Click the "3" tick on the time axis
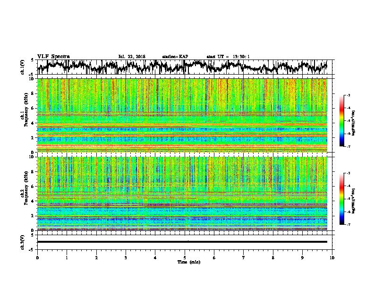Image resolution: width=374 pixels, height=289 pixels. click(126, 258)
